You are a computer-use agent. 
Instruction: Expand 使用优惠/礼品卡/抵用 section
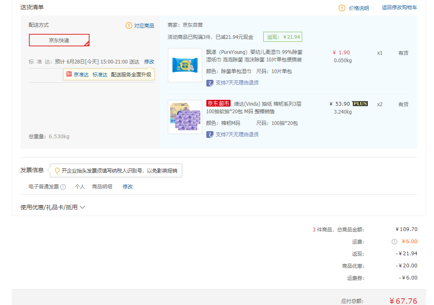pos(53,207)
